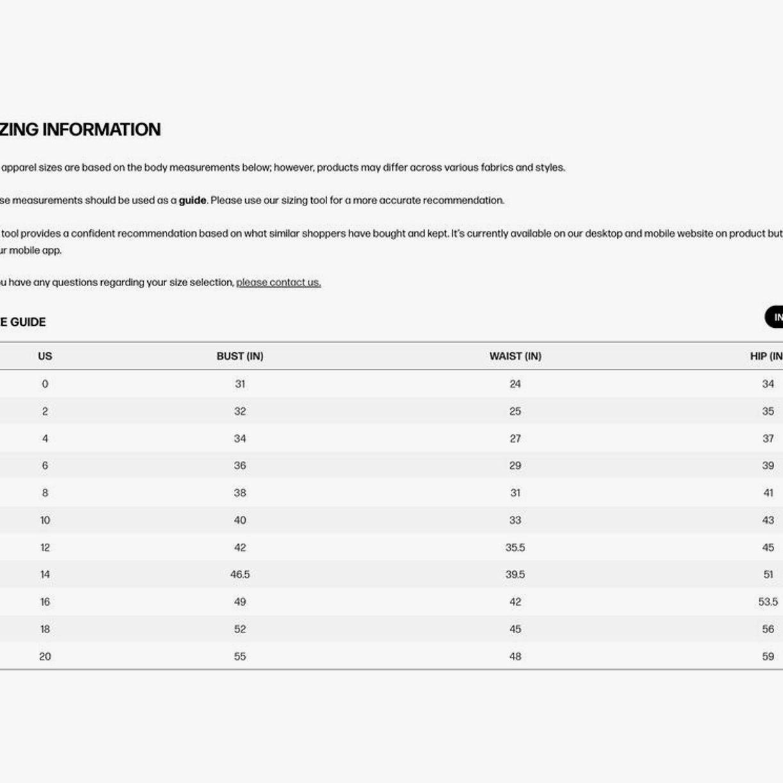Screen dimensions: 783x783
Task: Select the US size 20 cell
Action: (x=45, y=656)
